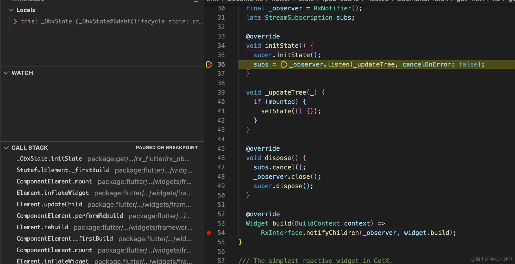This screenshot has width=515, height=264.
Task: Collapse the Locals variables section
Action: (x=11, y=10)
